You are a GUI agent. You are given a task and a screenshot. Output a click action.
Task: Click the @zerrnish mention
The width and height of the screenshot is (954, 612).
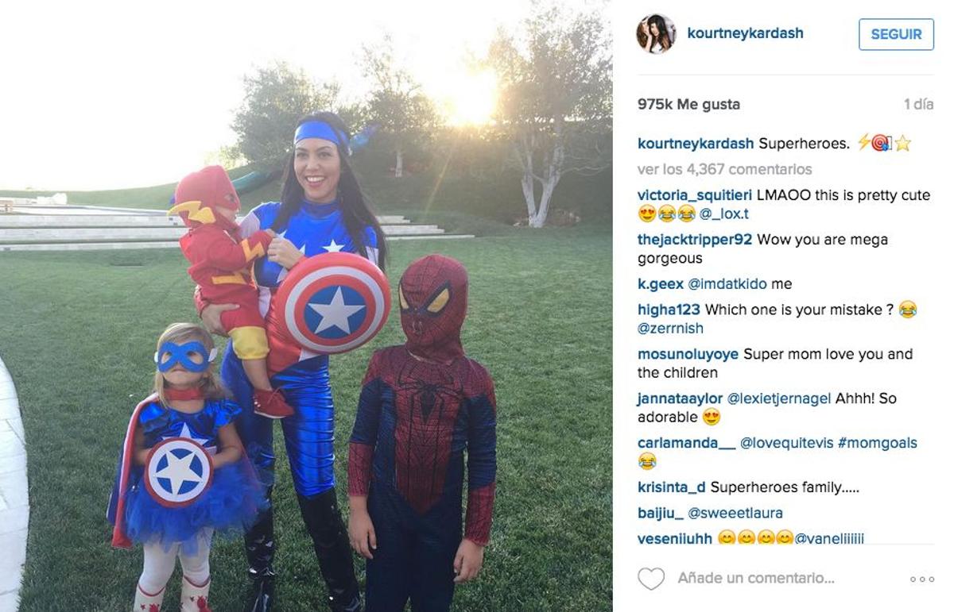(x=670, y=328)
